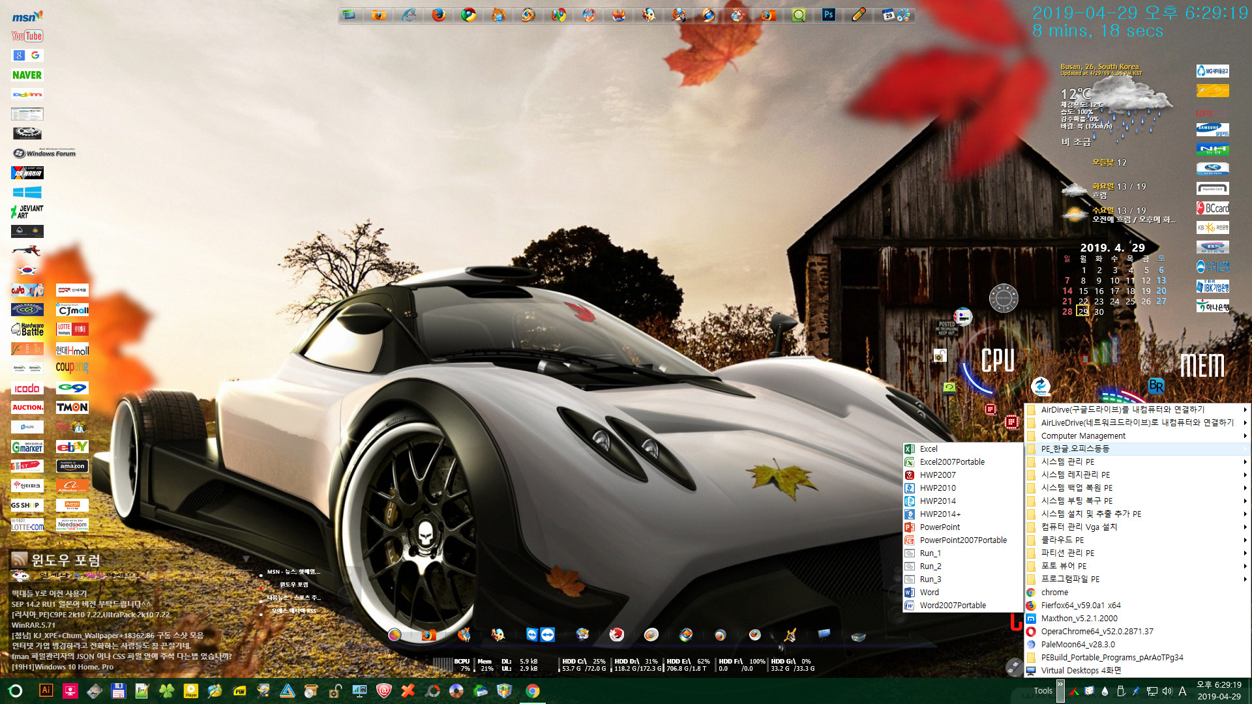1252x704 pixels.
Task: Open the YouTube desktop shortcut
Action: coord(27,36)
